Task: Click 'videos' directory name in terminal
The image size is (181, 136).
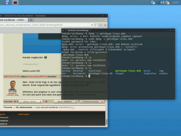Action: [x=163, y=73]
